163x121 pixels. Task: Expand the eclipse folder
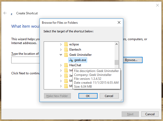pyautogui.click(x=61, y=44)
